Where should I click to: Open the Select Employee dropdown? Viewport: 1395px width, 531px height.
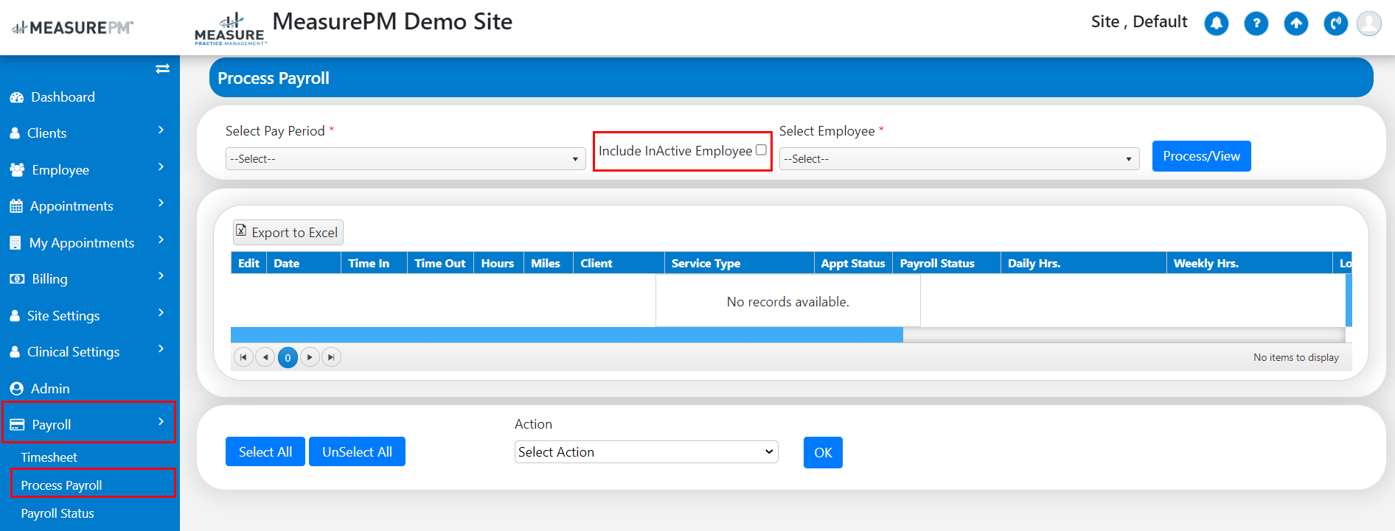959,159
